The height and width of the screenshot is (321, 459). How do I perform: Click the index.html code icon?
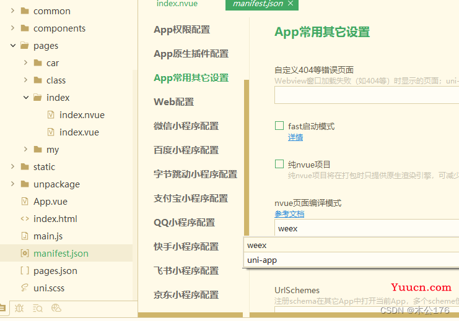[x=25, y=218]
